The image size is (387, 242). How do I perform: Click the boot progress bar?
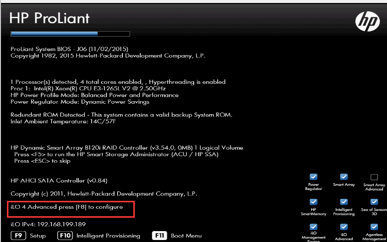click(70, 34)
